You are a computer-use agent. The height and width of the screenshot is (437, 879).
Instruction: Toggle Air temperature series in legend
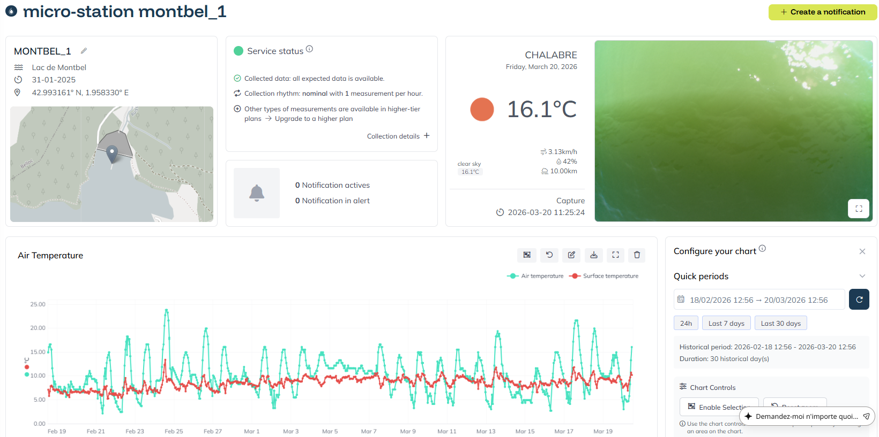pyautogui.click(x=535, y=276)
